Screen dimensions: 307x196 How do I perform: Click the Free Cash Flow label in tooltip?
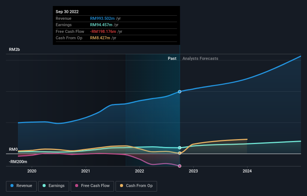[x=70, y=31]
